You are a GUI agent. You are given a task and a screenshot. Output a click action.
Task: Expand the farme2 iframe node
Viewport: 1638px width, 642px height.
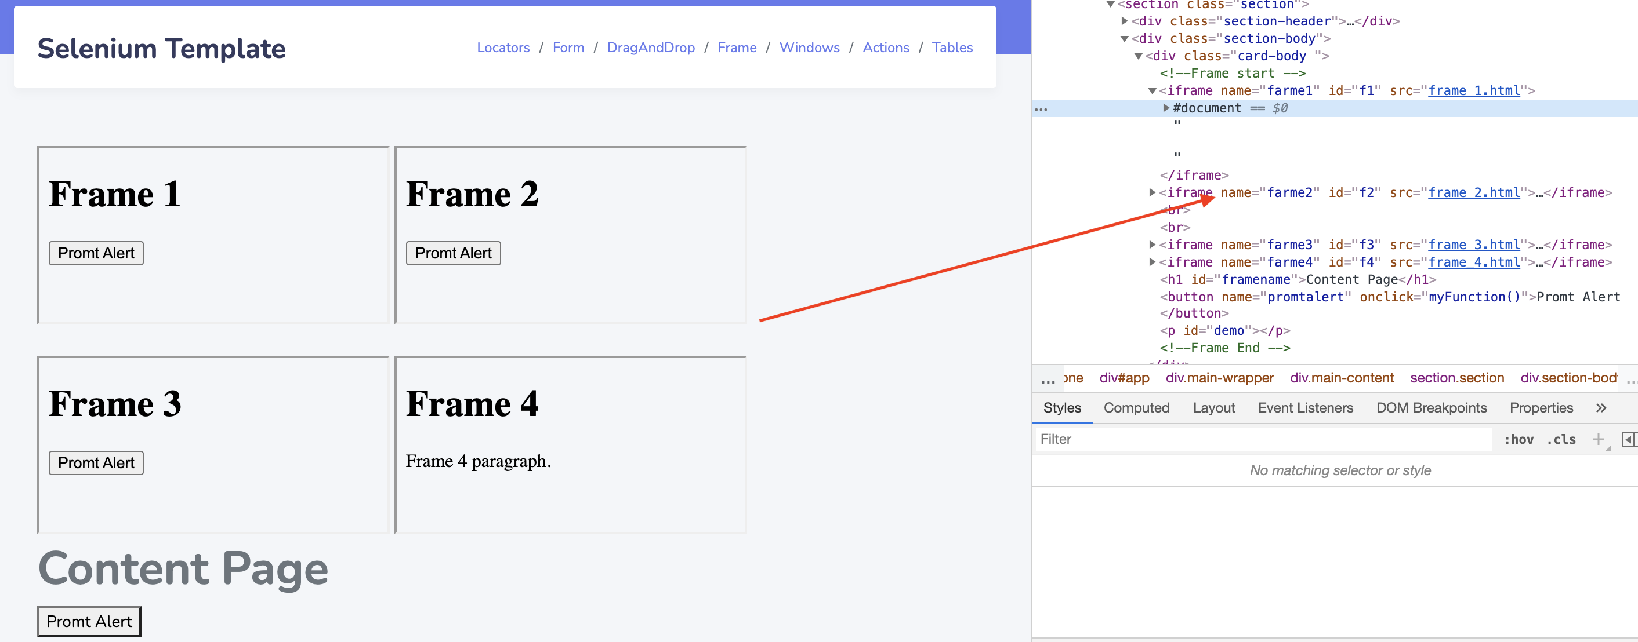[x=1152, y=192]
